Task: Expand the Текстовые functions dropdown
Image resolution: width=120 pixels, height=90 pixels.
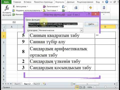Action: coord(57,10)
